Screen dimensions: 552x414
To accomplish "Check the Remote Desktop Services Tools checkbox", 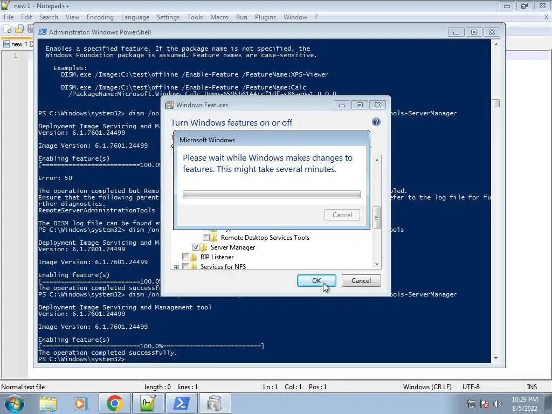I will [x=206, y=238].
